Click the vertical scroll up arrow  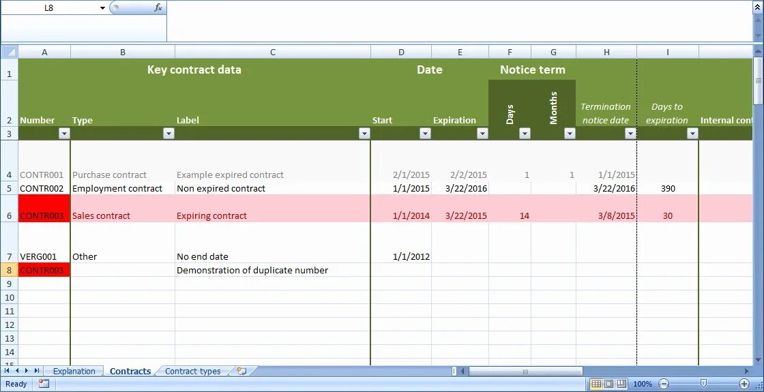click(758, 50)
